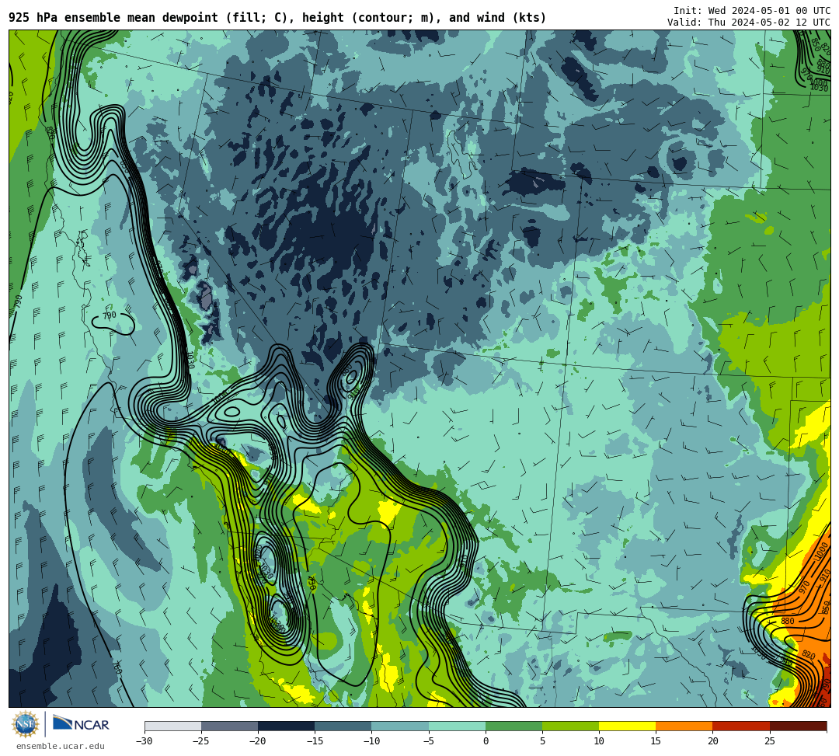Click the 790 label inside the closed contour
The height and width of the screenshot is (756, 839).
coord(110,315)
